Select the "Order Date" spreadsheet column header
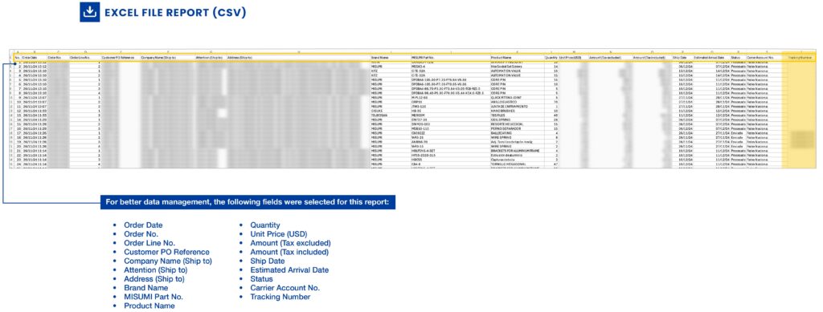The image size is (823, 312). click(30, 58)
